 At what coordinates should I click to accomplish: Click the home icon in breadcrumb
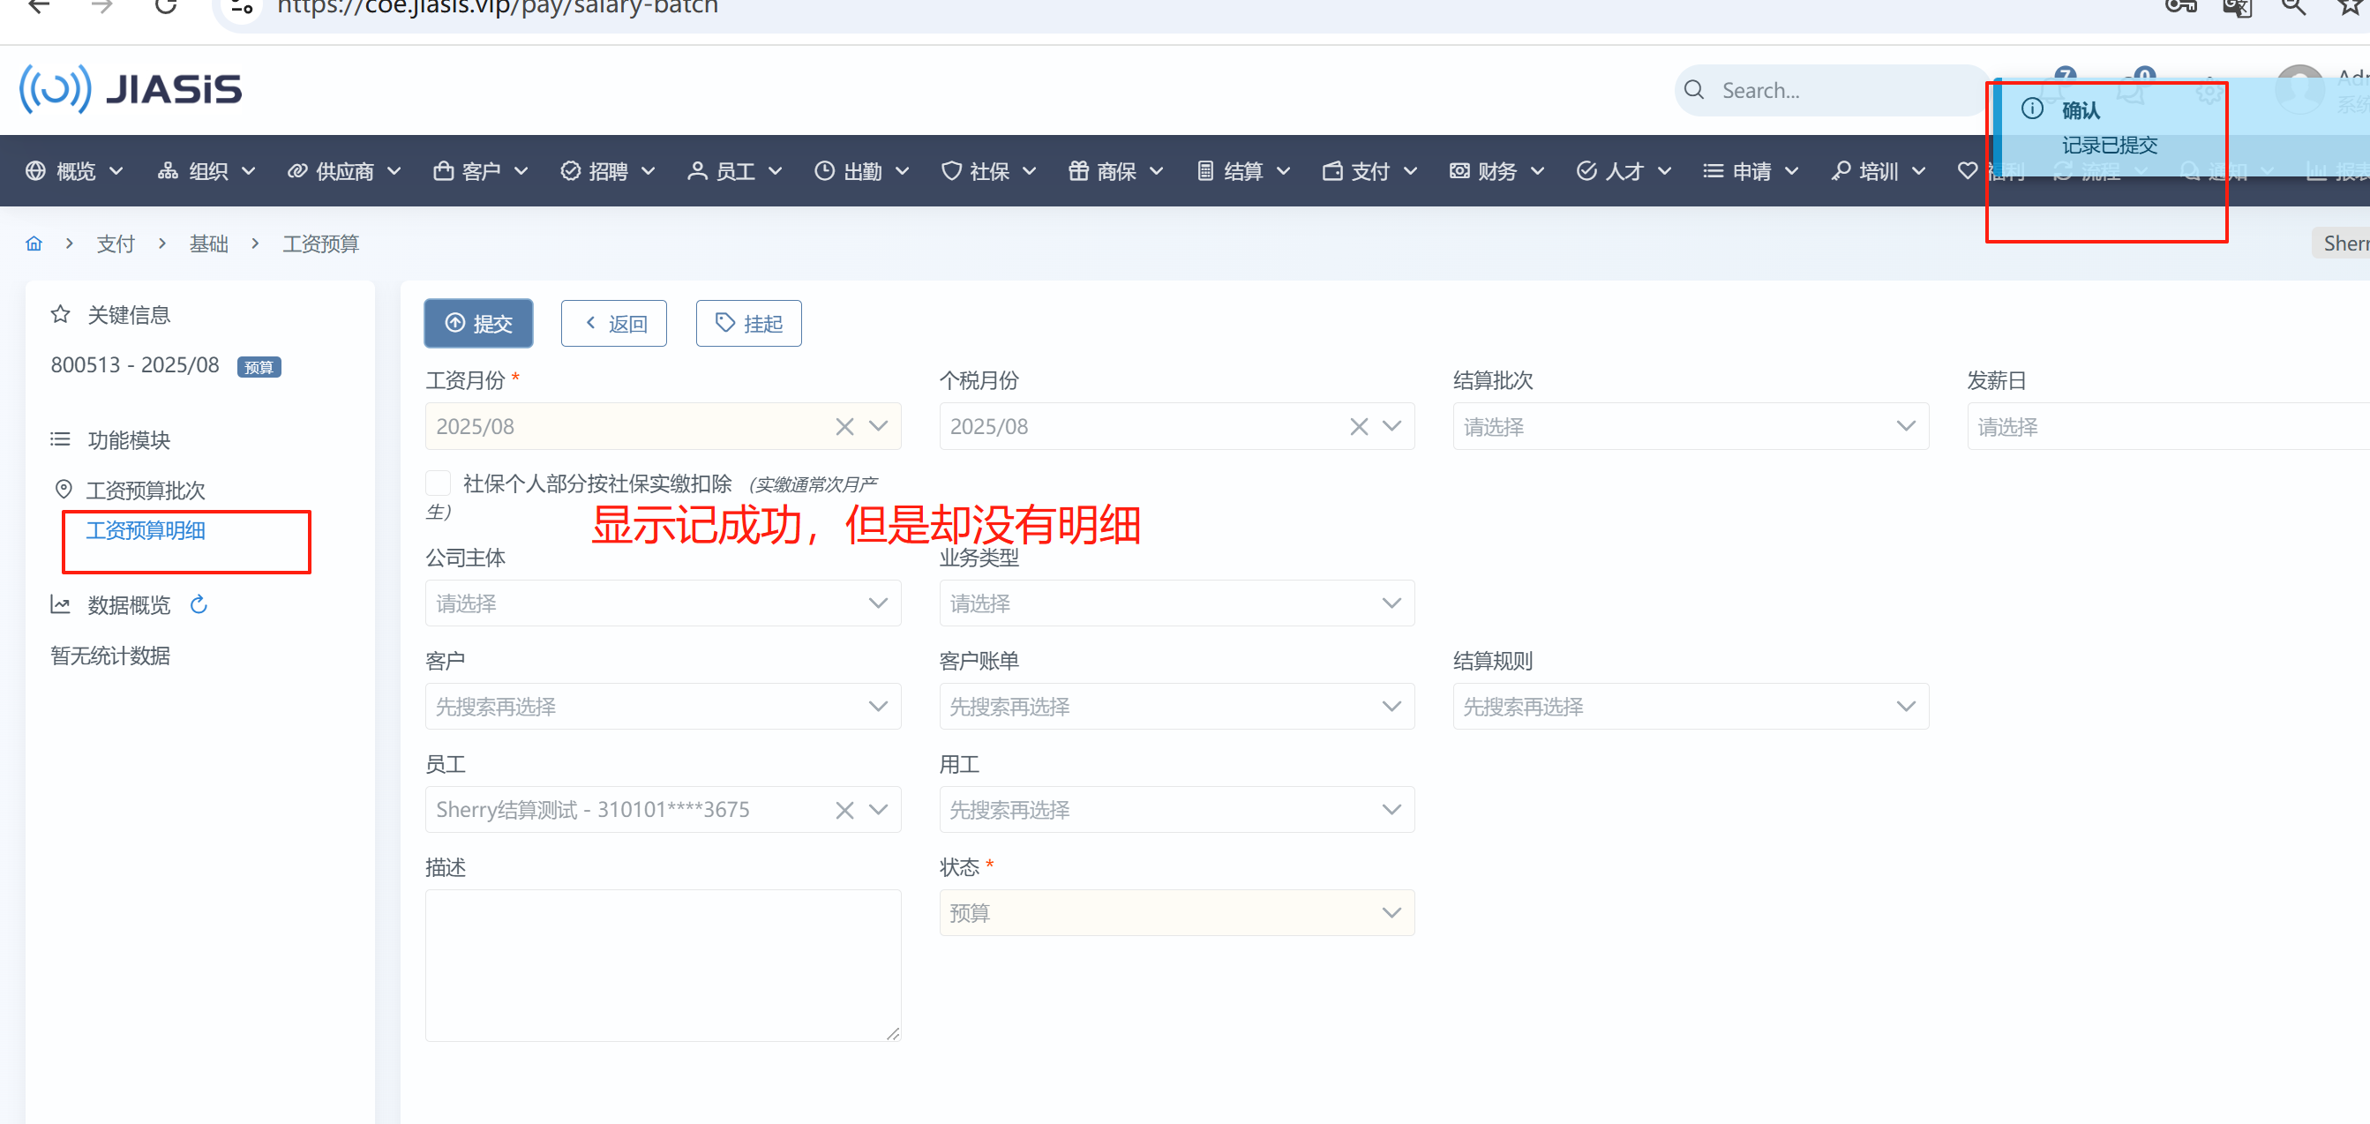coord(34,244)
